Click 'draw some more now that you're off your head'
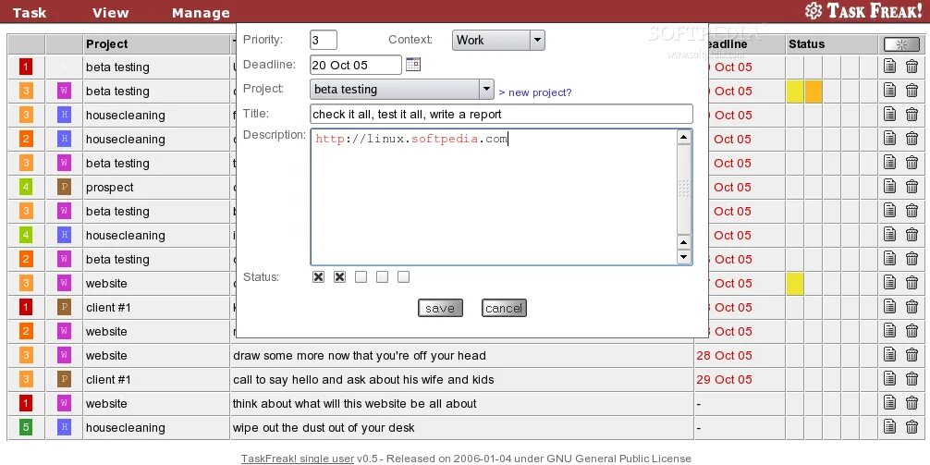The height and width of the screenshot is (465, 930). [360, 356]
